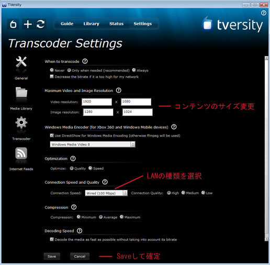The width and height of the screenshot is (270, 265).
Task: Set Connection Quality to Low
Action: tap(203, 193)
